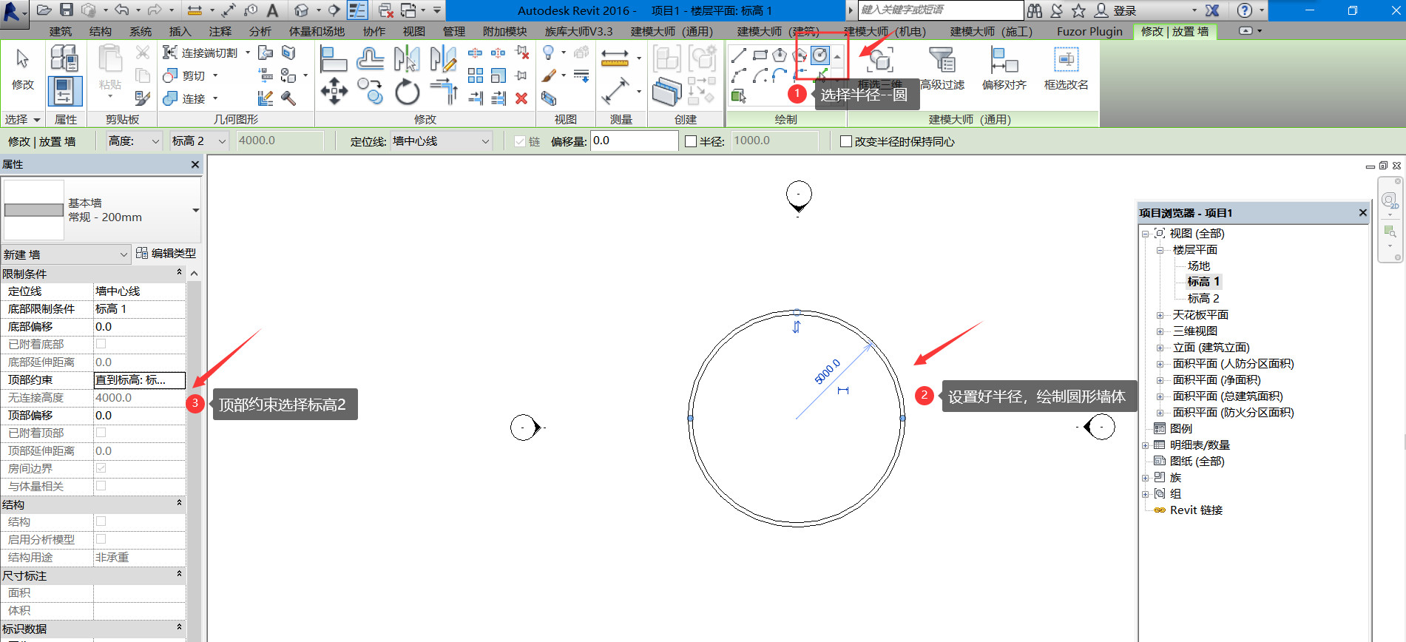Expand the 三维视图 tree node

(x=1160, y=331)
